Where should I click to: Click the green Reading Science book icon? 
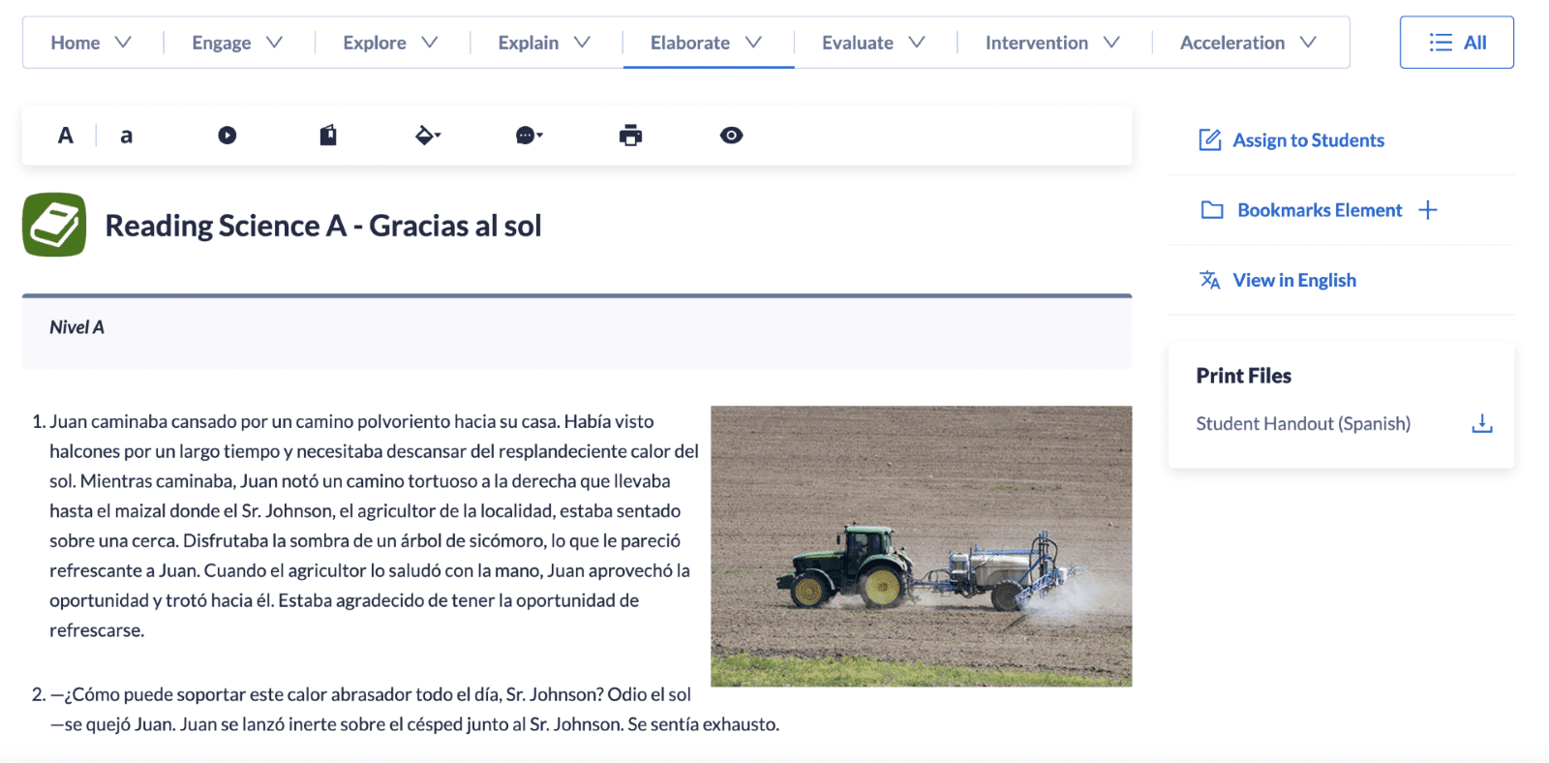coord(54,225)
